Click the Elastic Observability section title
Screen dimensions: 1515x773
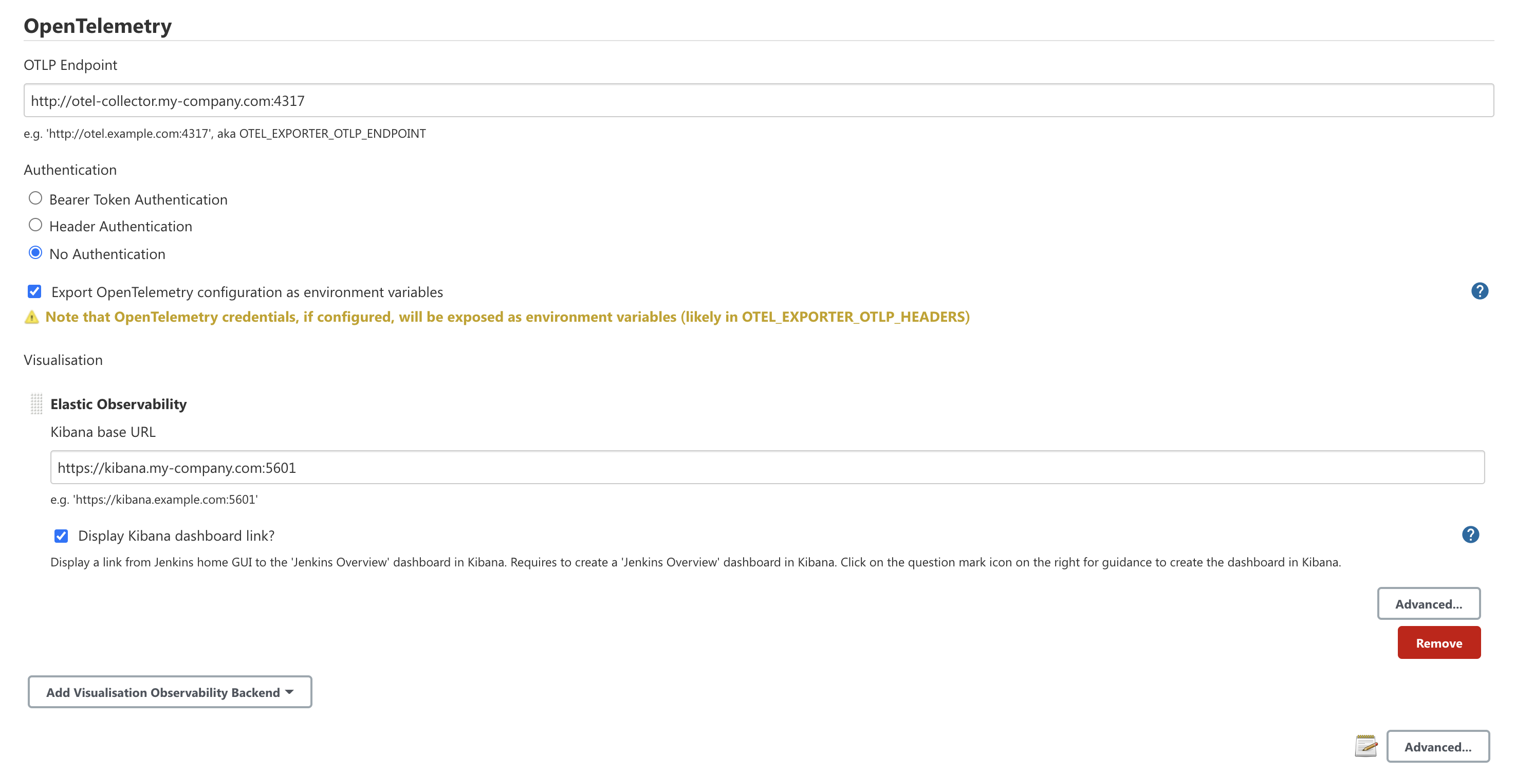(x=119, y=404)
